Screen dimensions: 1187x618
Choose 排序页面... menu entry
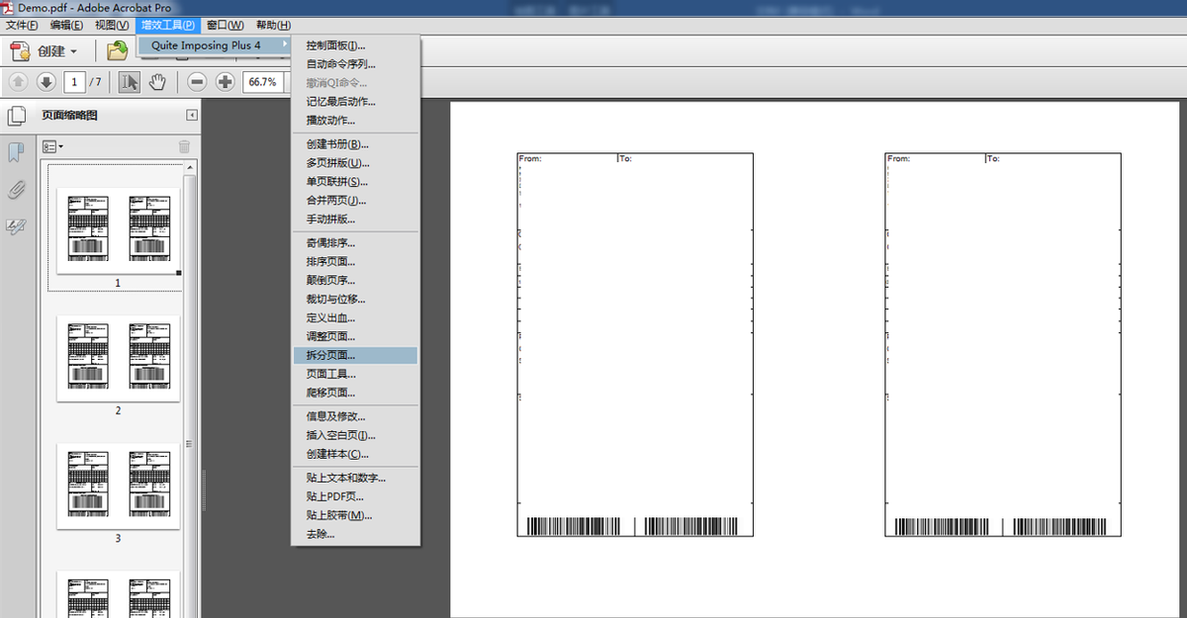[356, 262]
